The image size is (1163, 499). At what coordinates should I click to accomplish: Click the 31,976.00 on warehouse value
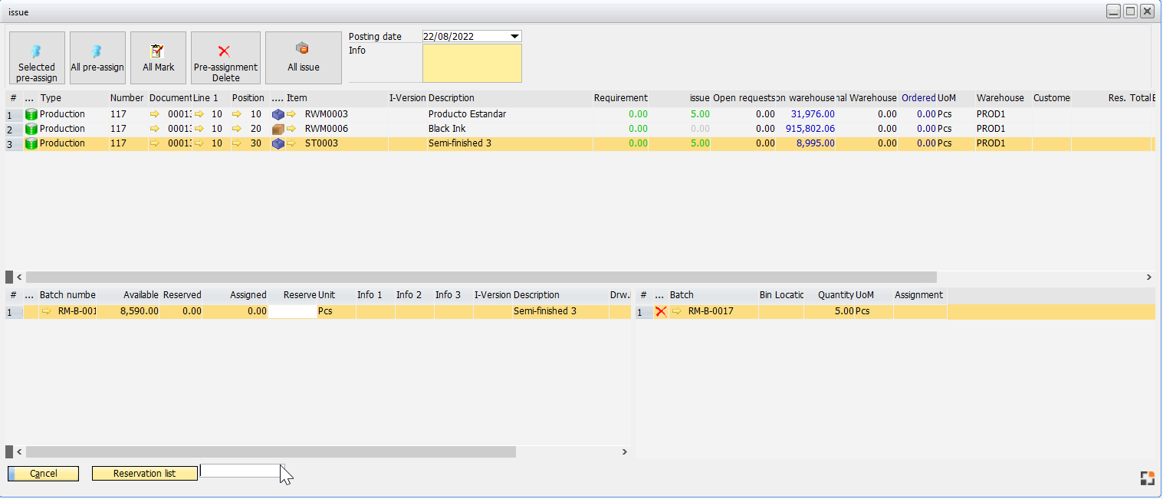click(x=813, y=114)
